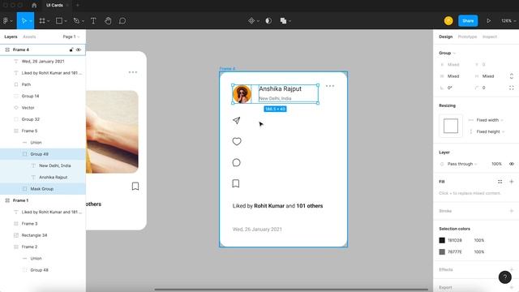Toggle Frame 4 lock icon
The image size is (519, 292).
(x=71, y=49)
